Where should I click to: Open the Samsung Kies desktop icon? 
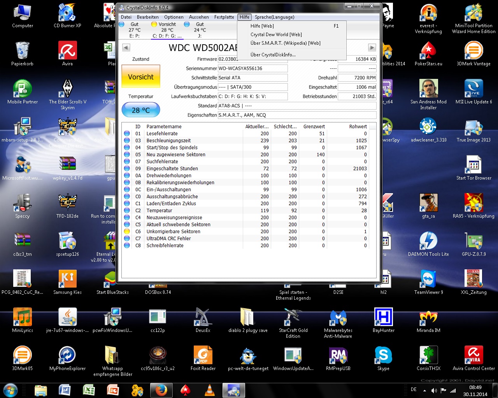tap(67, 283)
